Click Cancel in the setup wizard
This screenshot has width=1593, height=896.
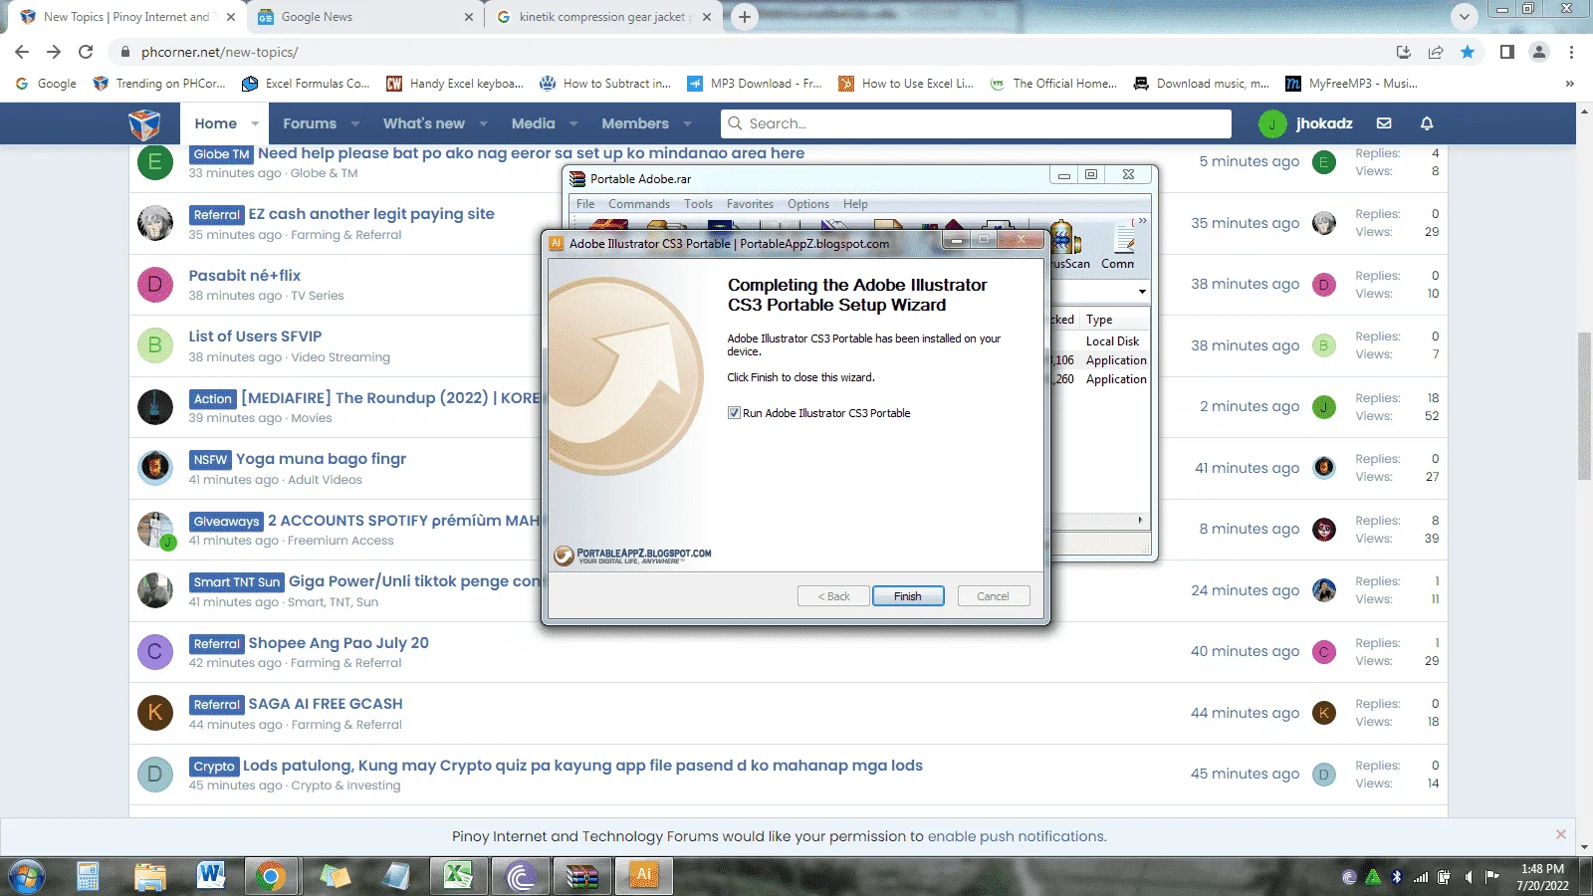[x=993, y=596]
